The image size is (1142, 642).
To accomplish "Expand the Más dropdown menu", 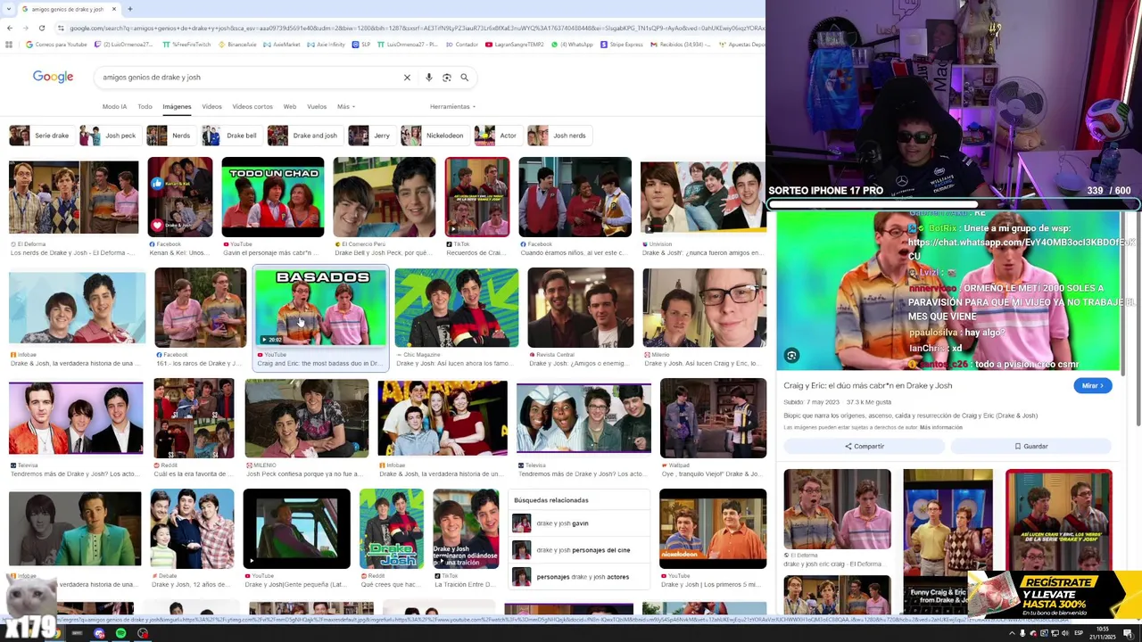I will (346, 106).
